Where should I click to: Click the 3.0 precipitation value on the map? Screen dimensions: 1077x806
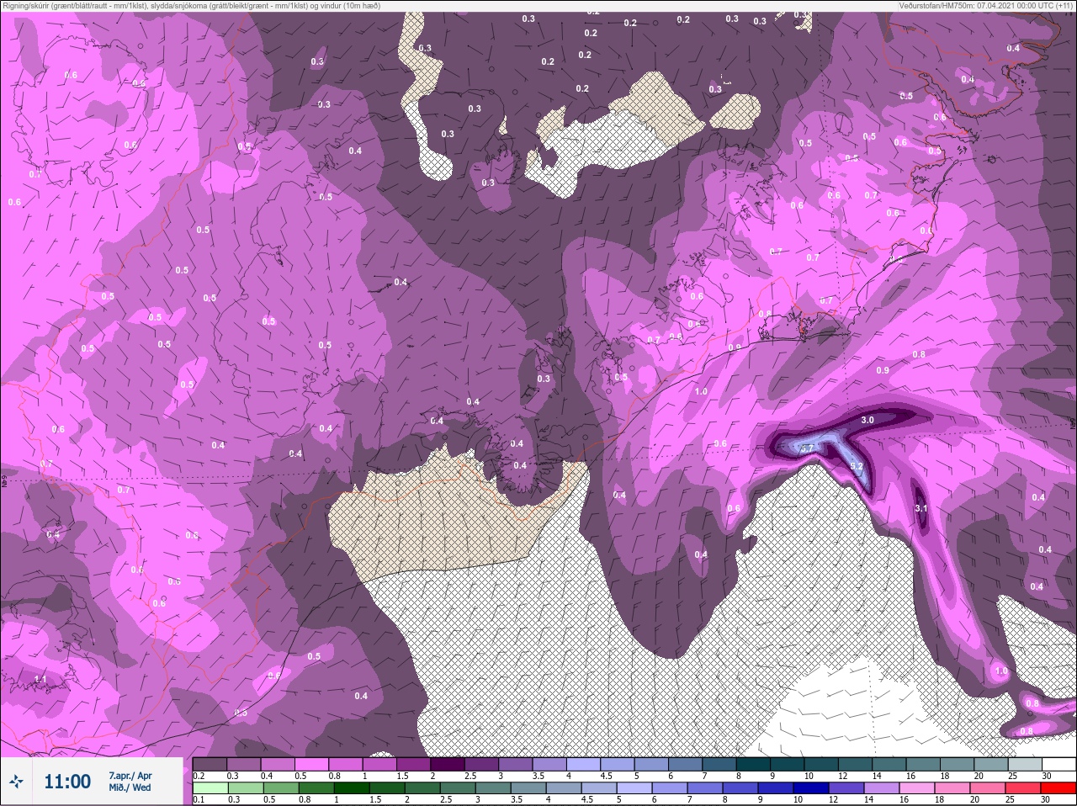(x=867, y=420)
